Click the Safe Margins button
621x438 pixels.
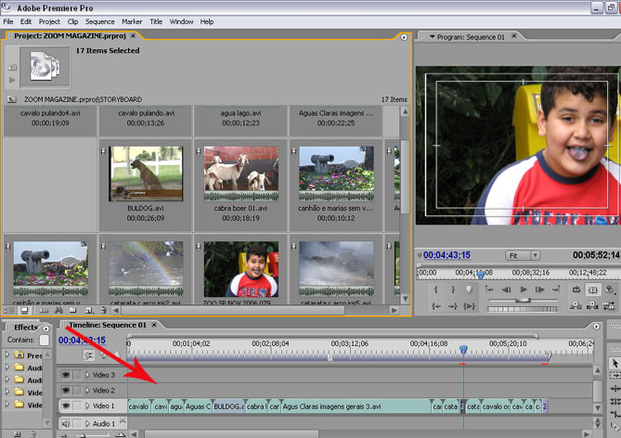[x=593, y=290]
